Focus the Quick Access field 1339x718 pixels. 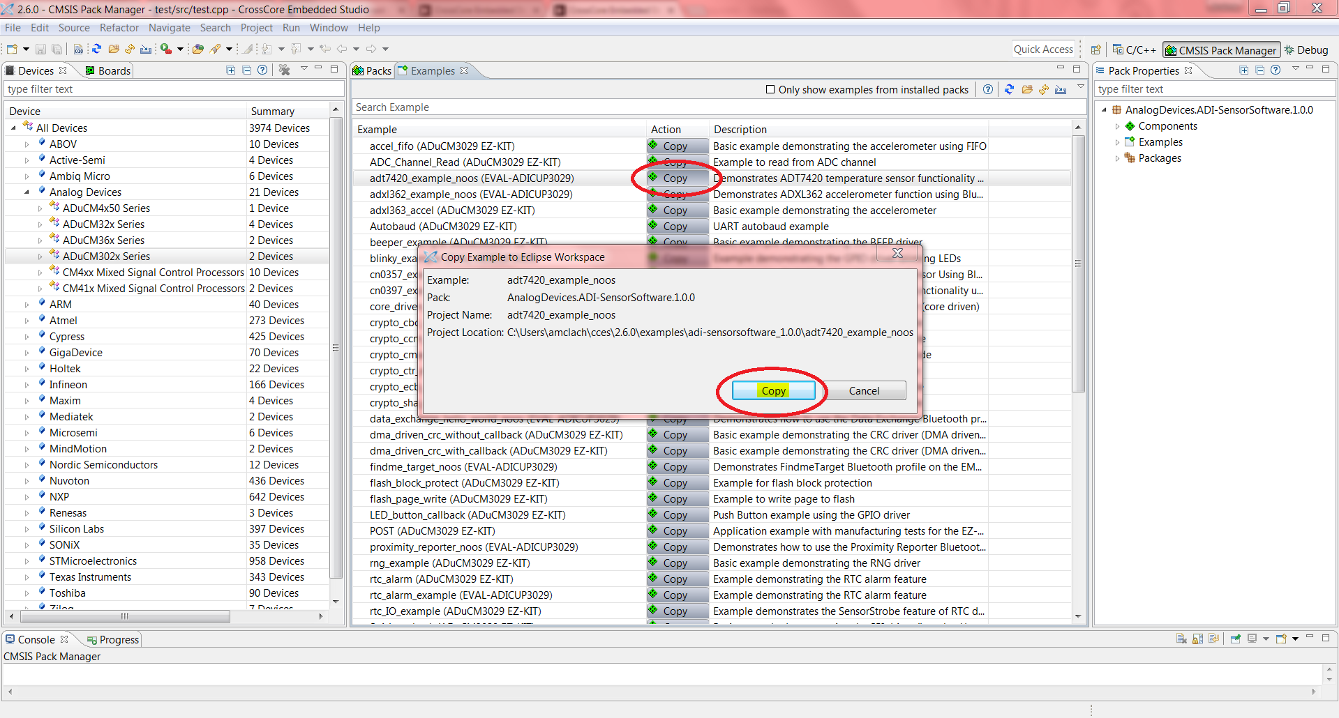click(x=1043, y=49)
